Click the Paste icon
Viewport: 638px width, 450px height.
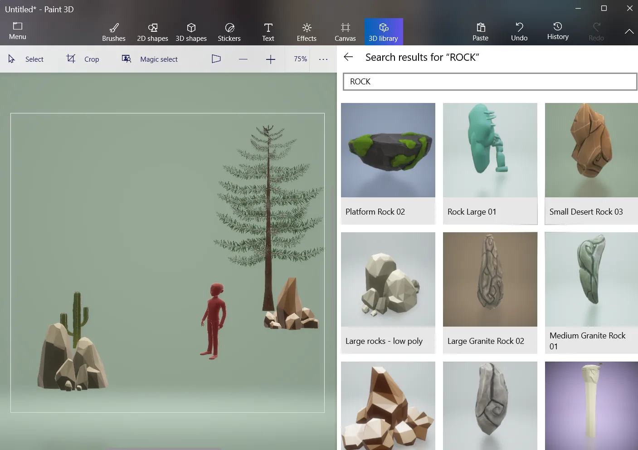(x=480, y=31)
